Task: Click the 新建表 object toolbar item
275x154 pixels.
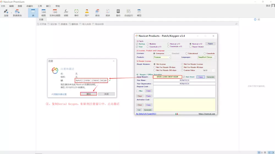Action: point(63,24)
